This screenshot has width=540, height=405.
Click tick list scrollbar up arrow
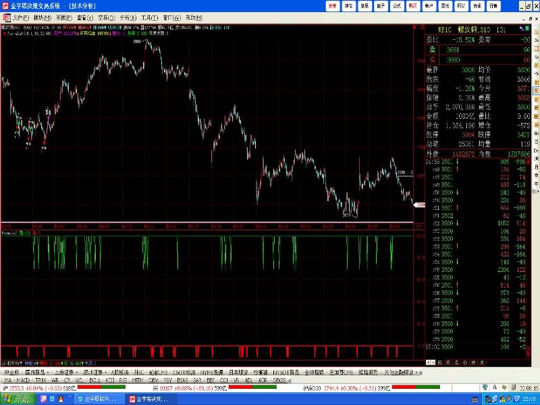pos(529,162)
